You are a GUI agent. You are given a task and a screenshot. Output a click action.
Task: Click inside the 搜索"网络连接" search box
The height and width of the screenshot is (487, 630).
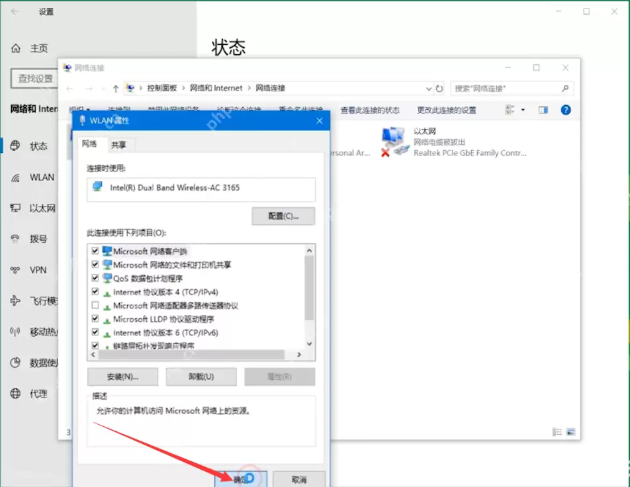[503, 88]
